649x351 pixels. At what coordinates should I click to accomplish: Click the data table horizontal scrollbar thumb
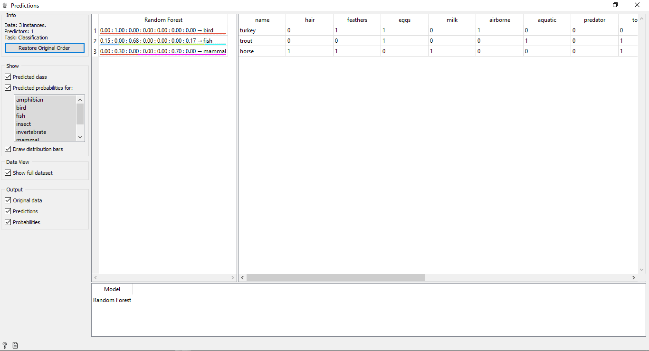[335, 278]
